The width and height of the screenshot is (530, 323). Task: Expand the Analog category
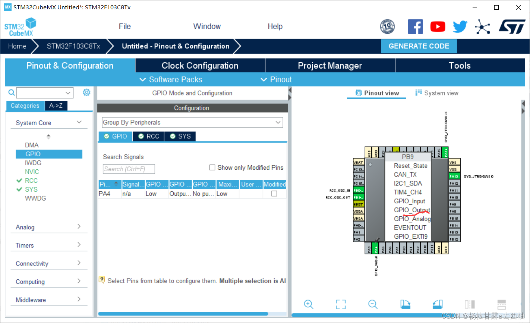pos(79,227)
